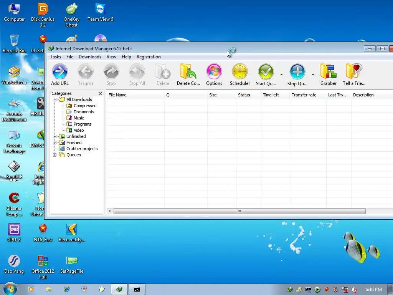Click the Delete Completed toolbar icon

point(188,74)
